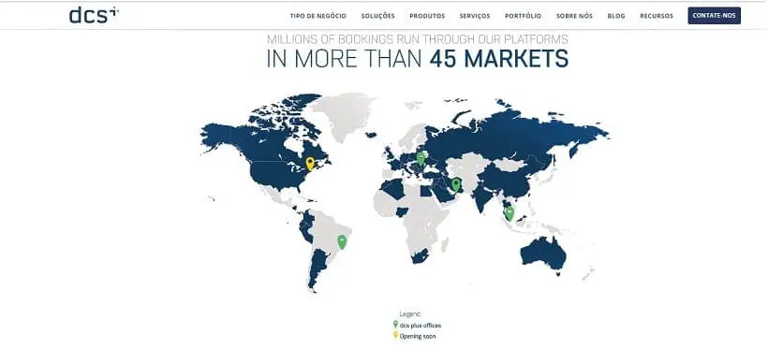Open the Recursos menu item
This screenshot has height=364, width=768.
pyautogui.click(x=657, y=16)
